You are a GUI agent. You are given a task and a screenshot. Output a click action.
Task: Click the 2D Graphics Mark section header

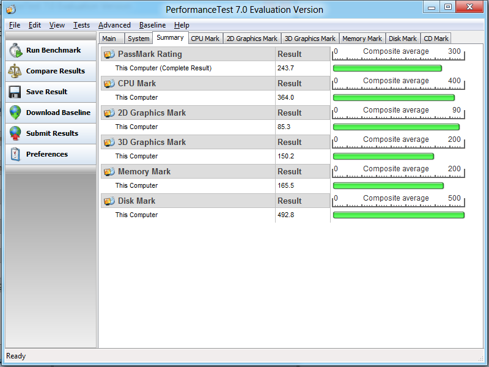[152, 113]
